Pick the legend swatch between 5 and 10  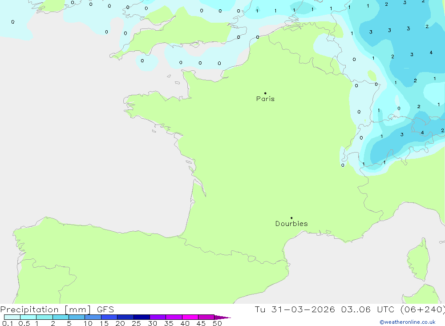[77, 317]
